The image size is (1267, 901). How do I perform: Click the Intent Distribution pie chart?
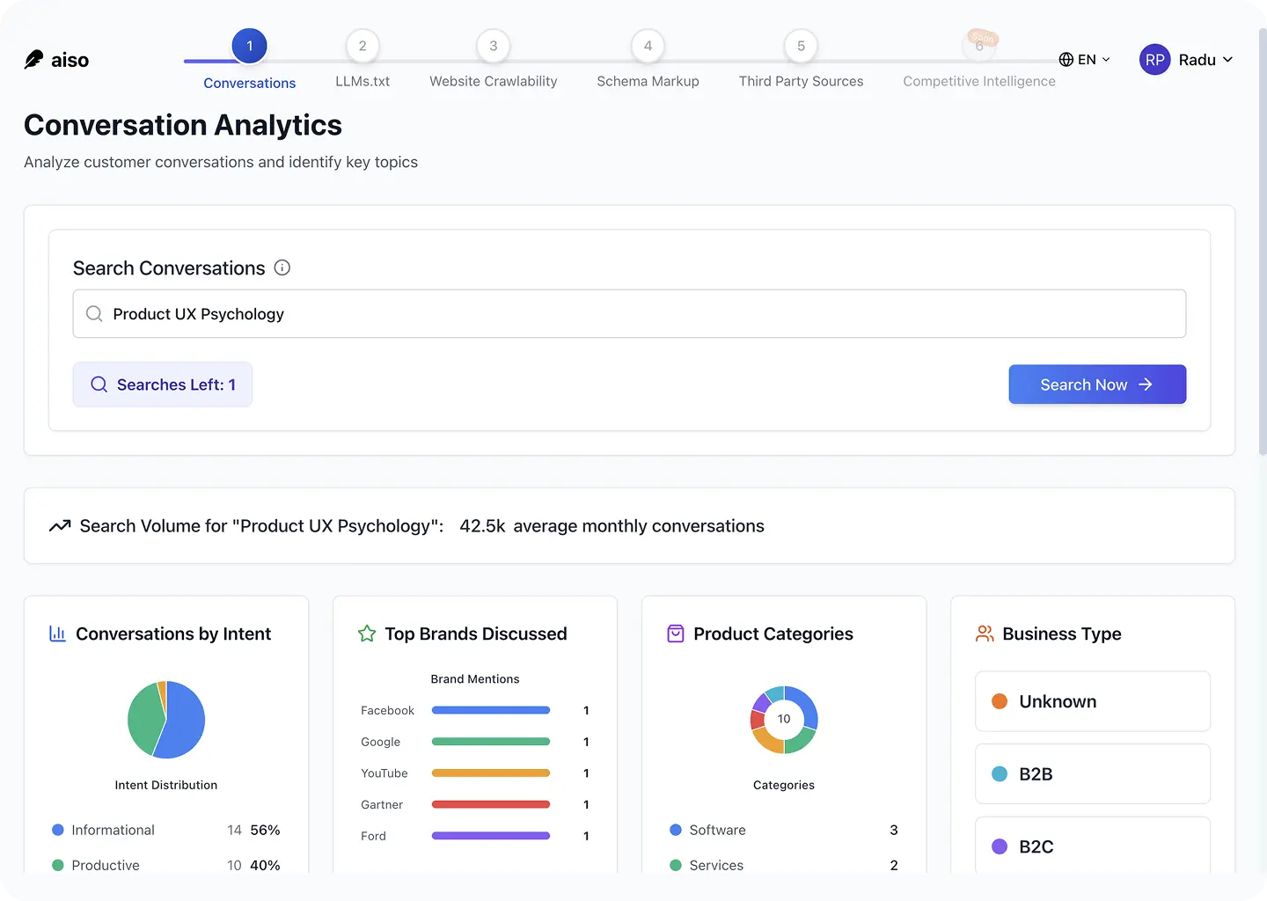click(x=165, y=720)
